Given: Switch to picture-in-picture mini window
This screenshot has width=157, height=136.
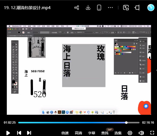Looking at the screenshot, I should point(126,8).
